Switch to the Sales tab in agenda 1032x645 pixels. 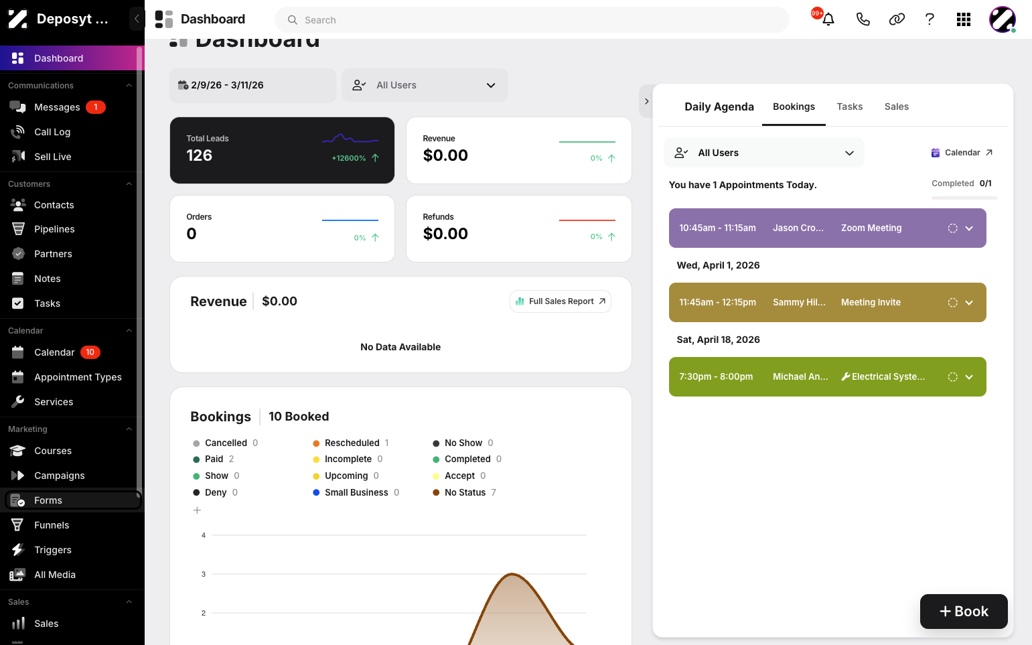(896, 106)
